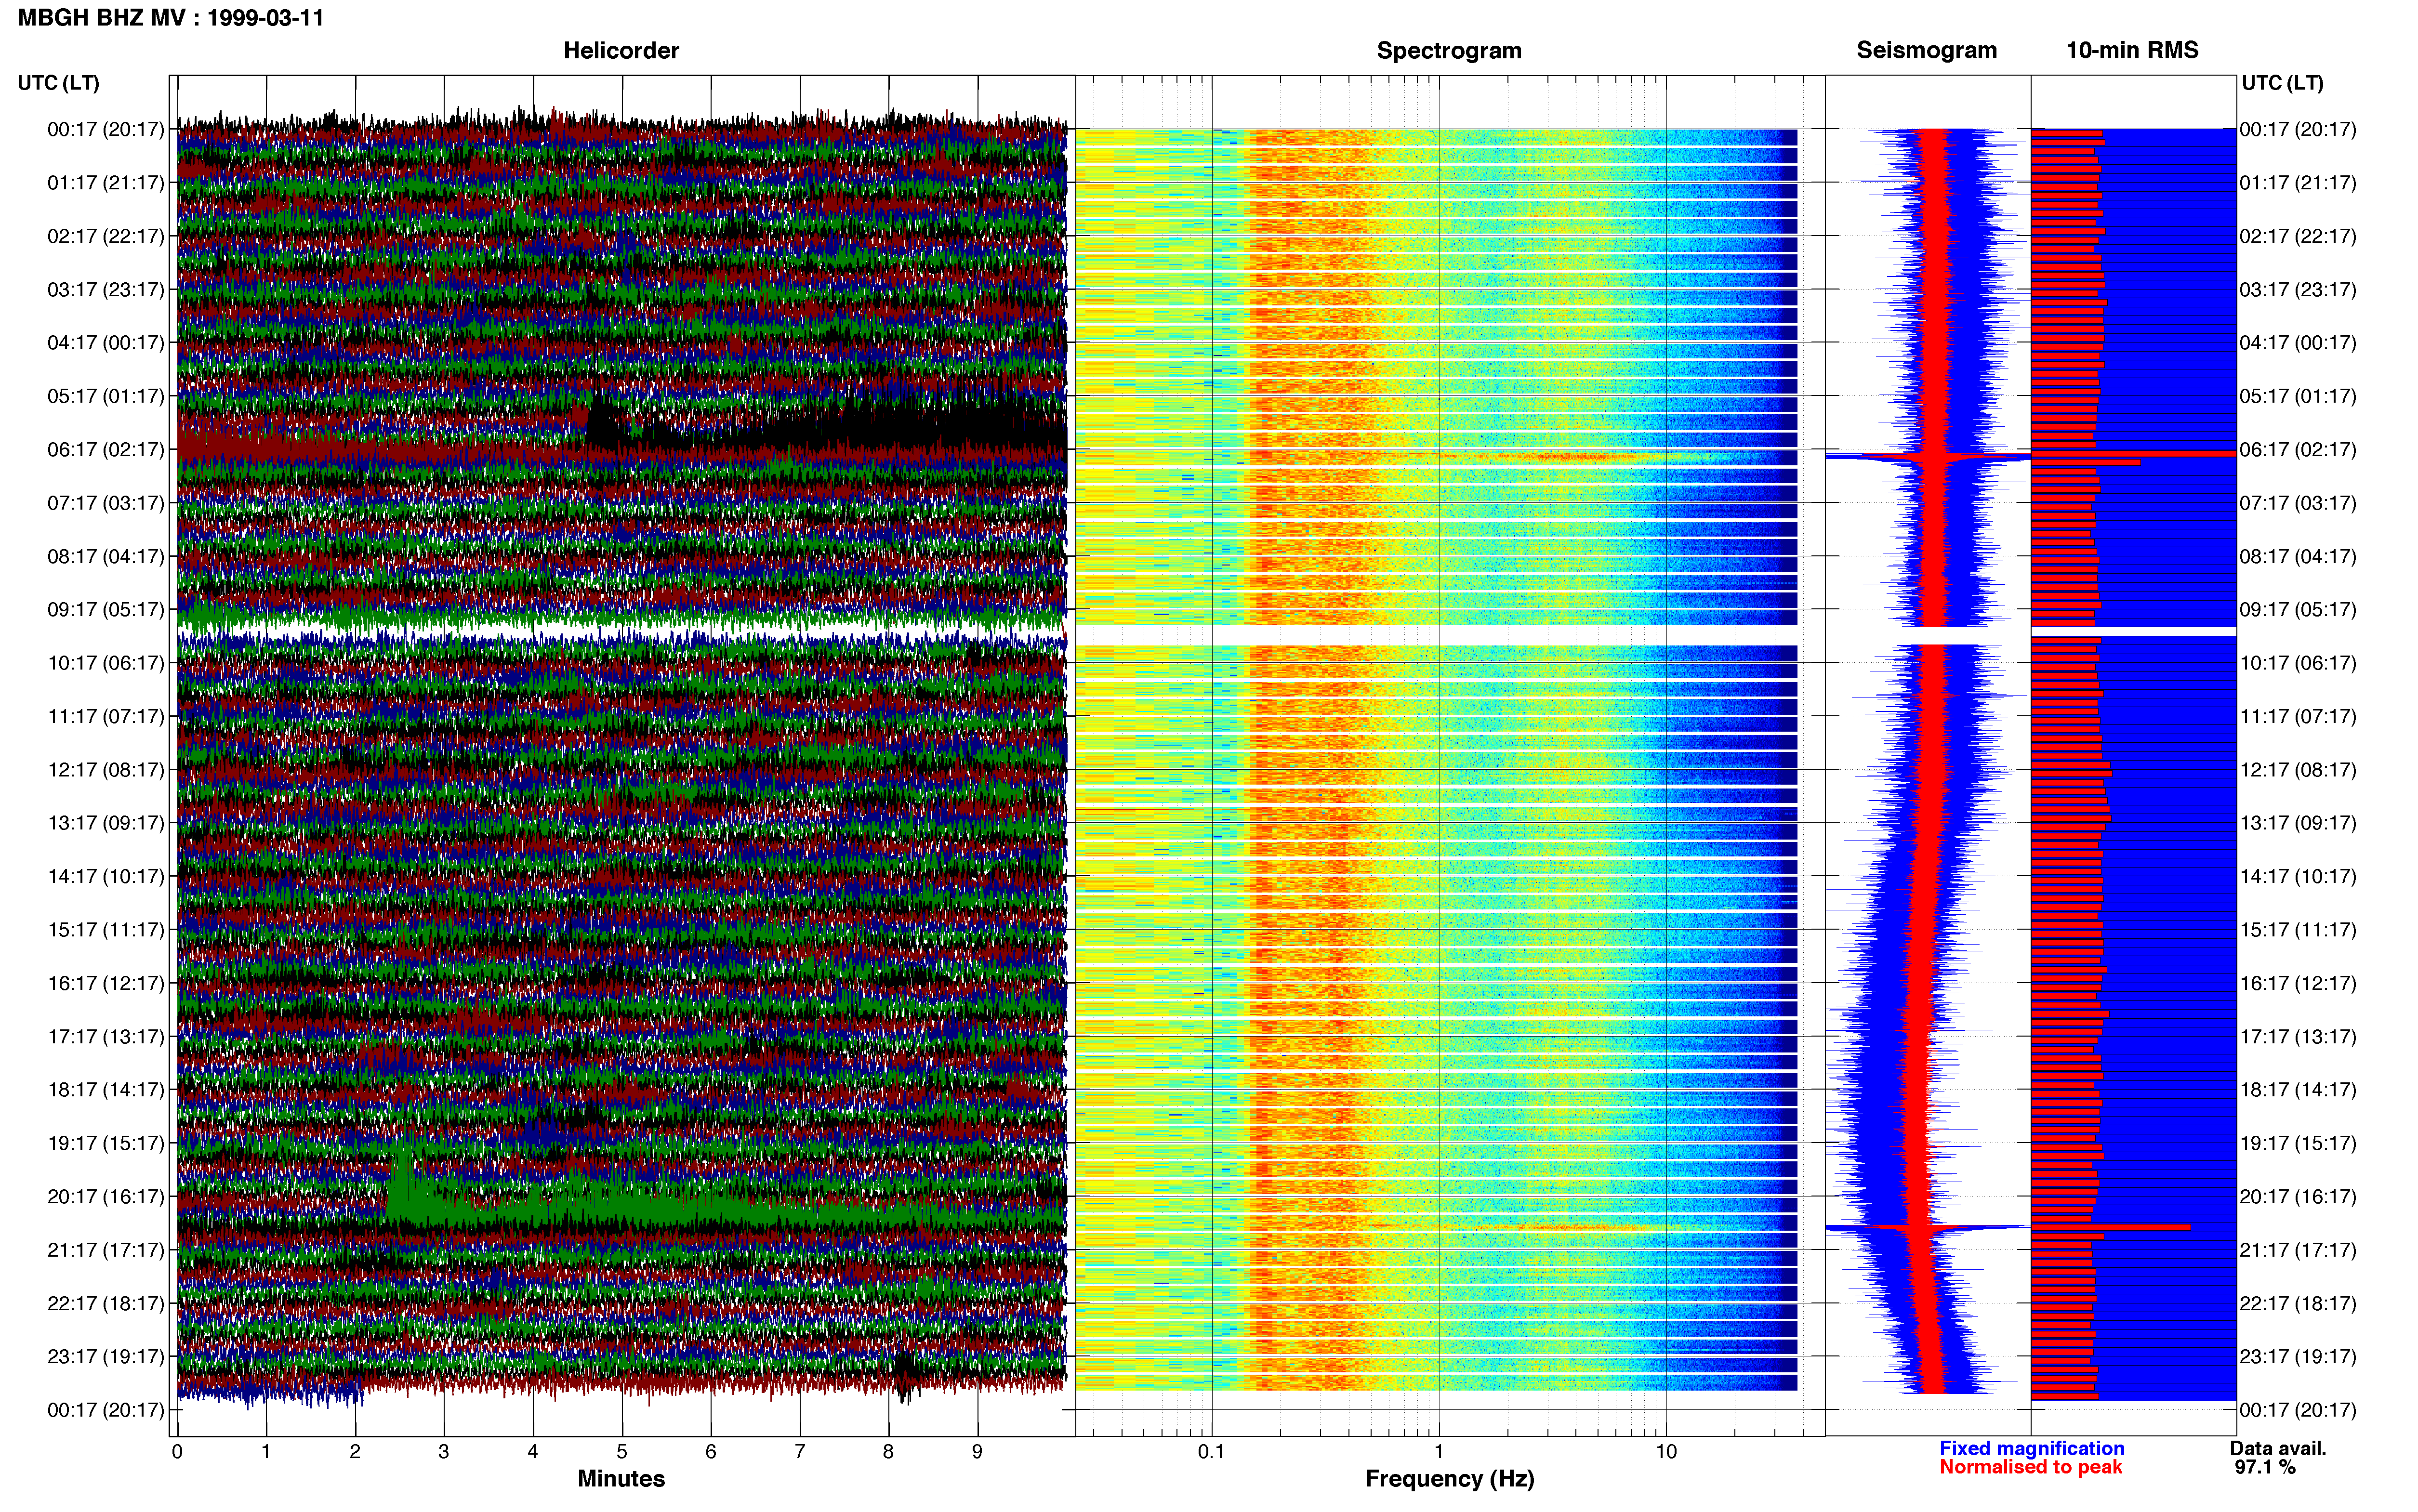Click the '5' minutes tick label

coord(622,1451)
